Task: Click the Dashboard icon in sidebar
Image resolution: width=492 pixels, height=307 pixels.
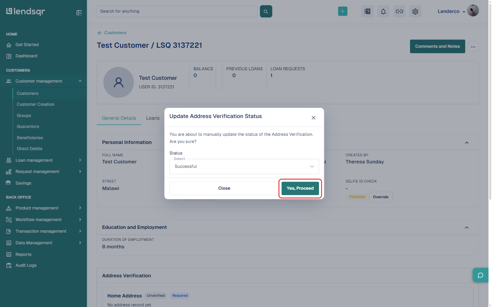Action: point(9,56)
